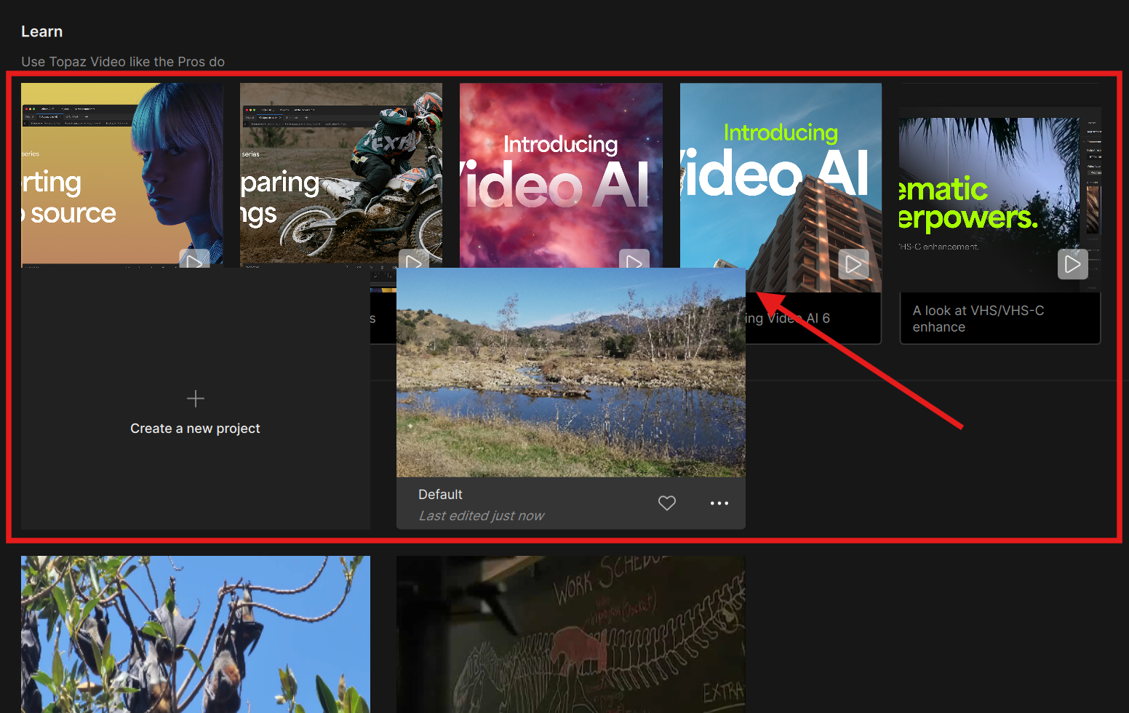Click "A look at VHS/VHS-C enhance" caption
1129x713 pixels.
pyautogui.click(x=978, y=319)
